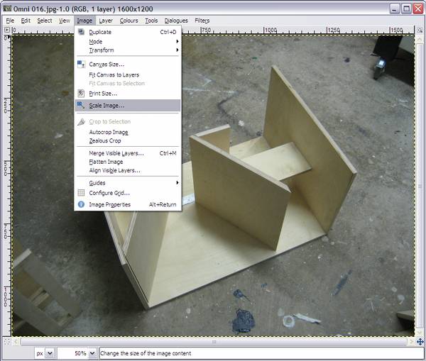Click the Configure Grid icon
The width and height of the screenshot is (426, 361).
click(x=82, y=193)
